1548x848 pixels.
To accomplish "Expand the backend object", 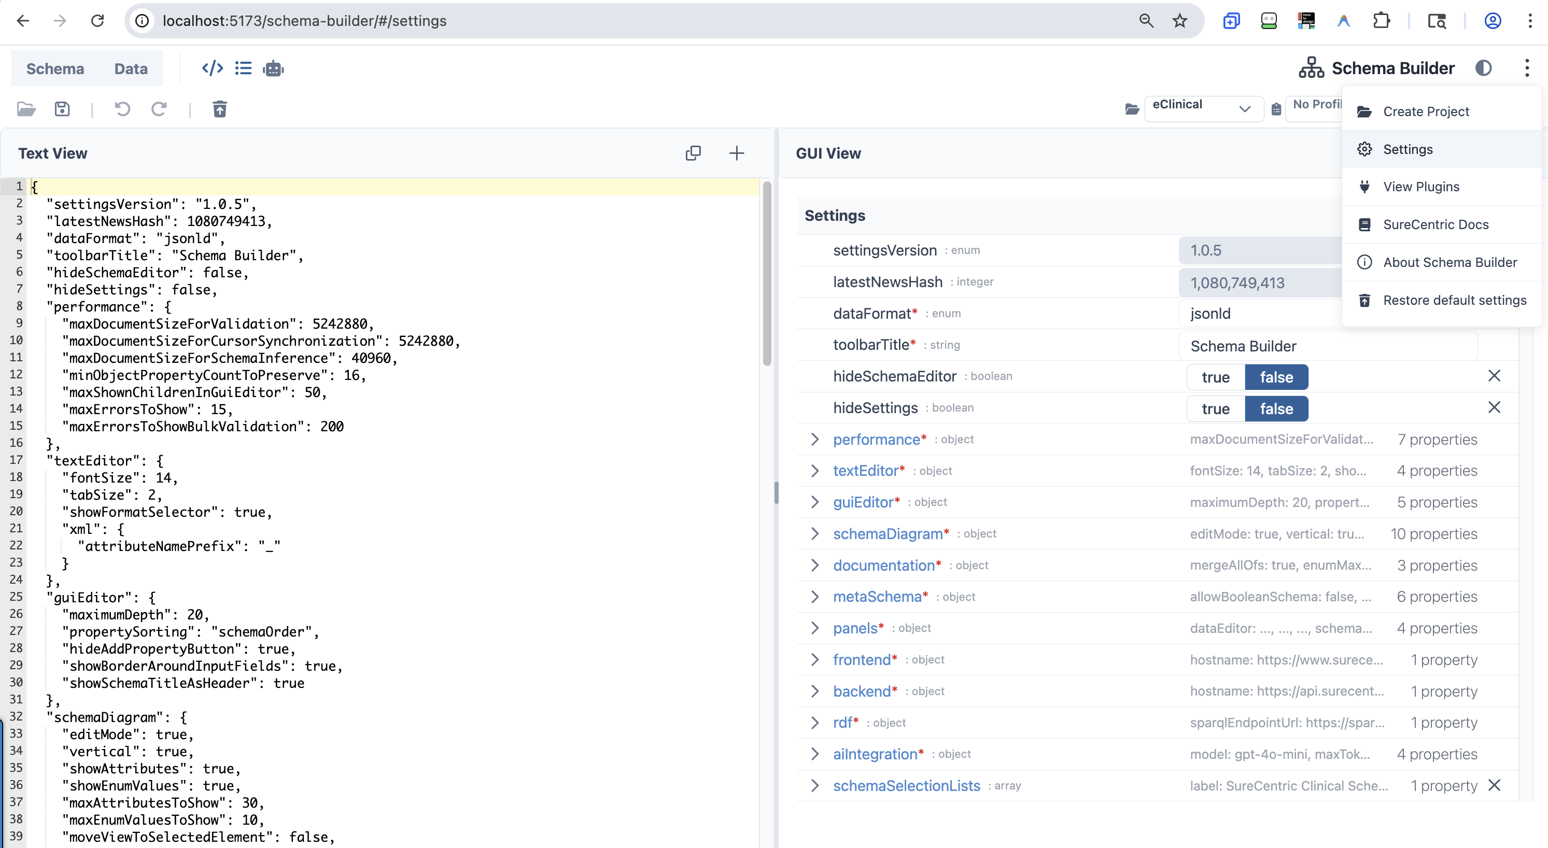I will click(815, 691).
